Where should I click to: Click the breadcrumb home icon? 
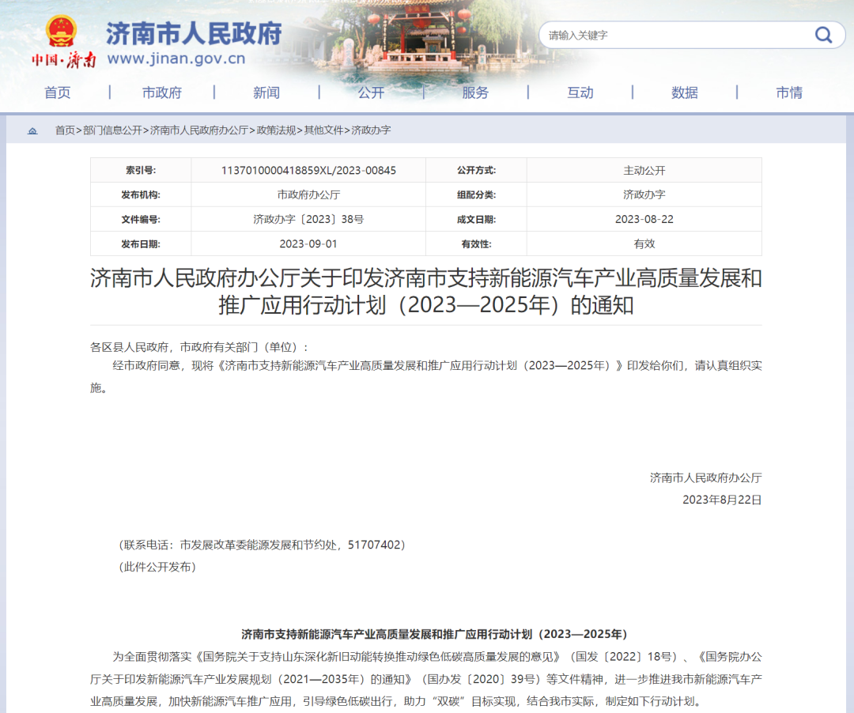coord(32,130)
